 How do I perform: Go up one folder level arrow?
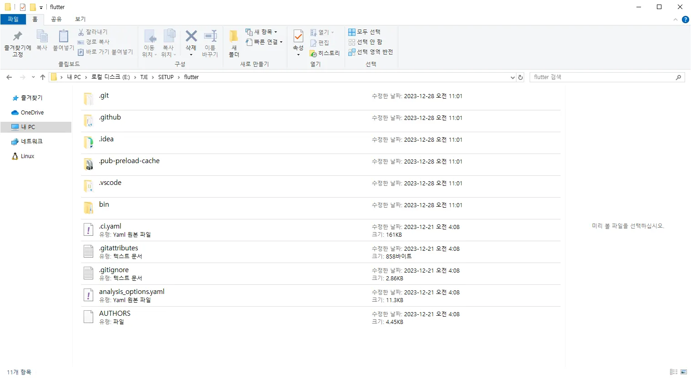[x=43, y=77]
